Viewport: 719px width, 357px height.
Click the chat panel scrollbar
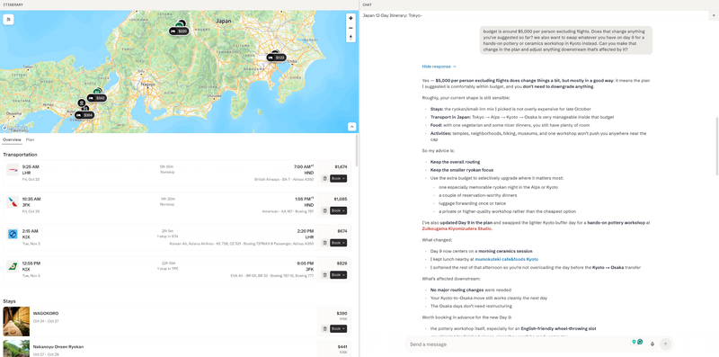click(x=717, y=146)
